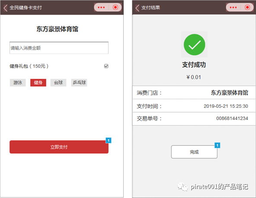This screenshot has height=198, width=256.
Task: Click the 完成 button
Action: [x=194, y=152]
